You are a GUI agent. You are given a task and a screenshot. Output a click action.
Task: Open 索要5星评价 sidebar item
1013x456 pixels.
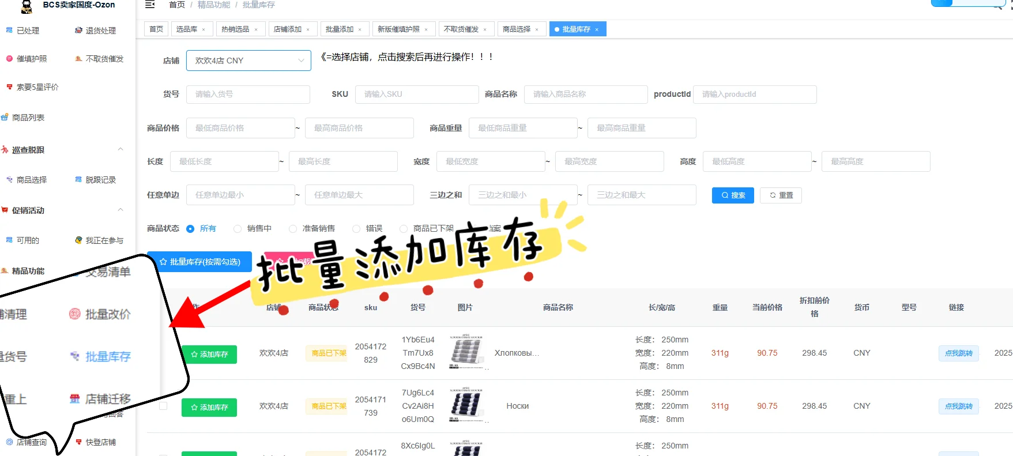(32, 87)
